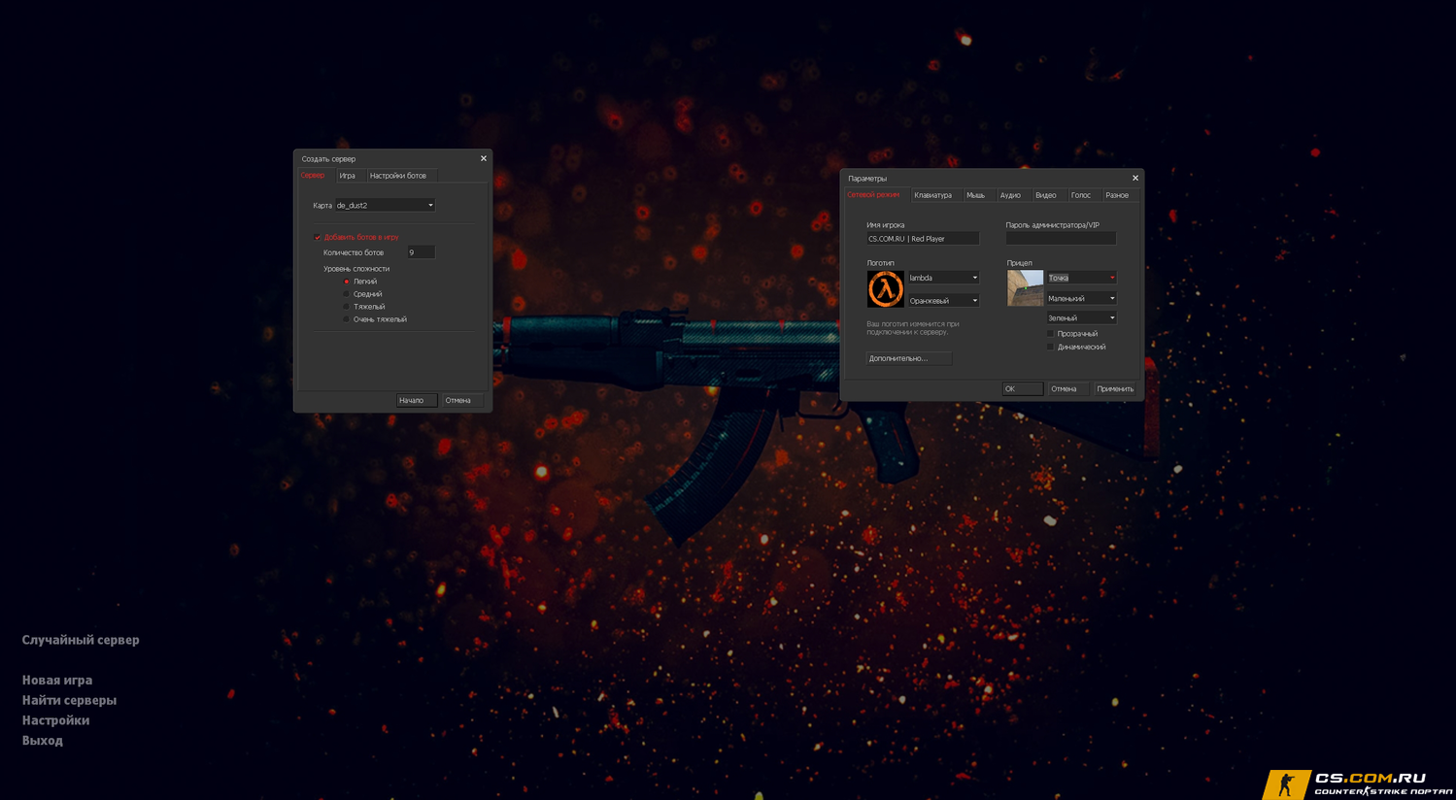Enable the Прозрачный crosshair checkbox
Screen dimensions: 1456x800
[1050, 334]
